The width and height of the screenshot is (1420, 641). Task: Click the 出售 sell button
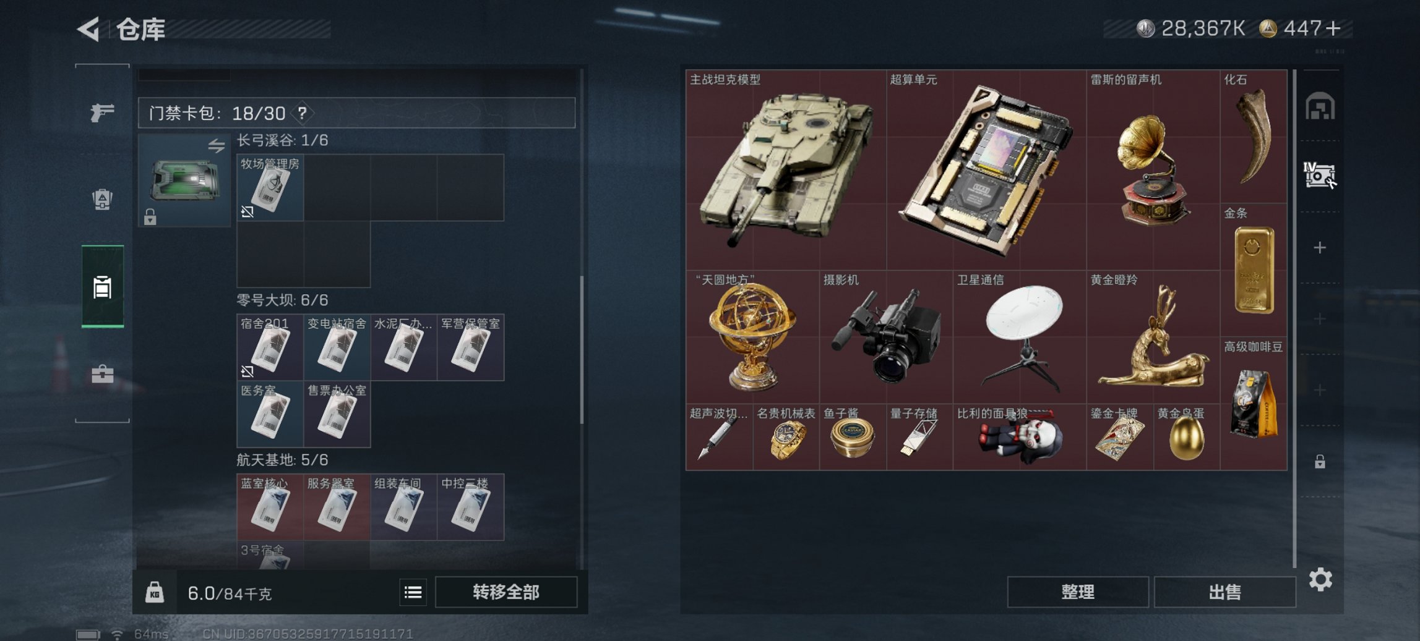point(1224,592)
